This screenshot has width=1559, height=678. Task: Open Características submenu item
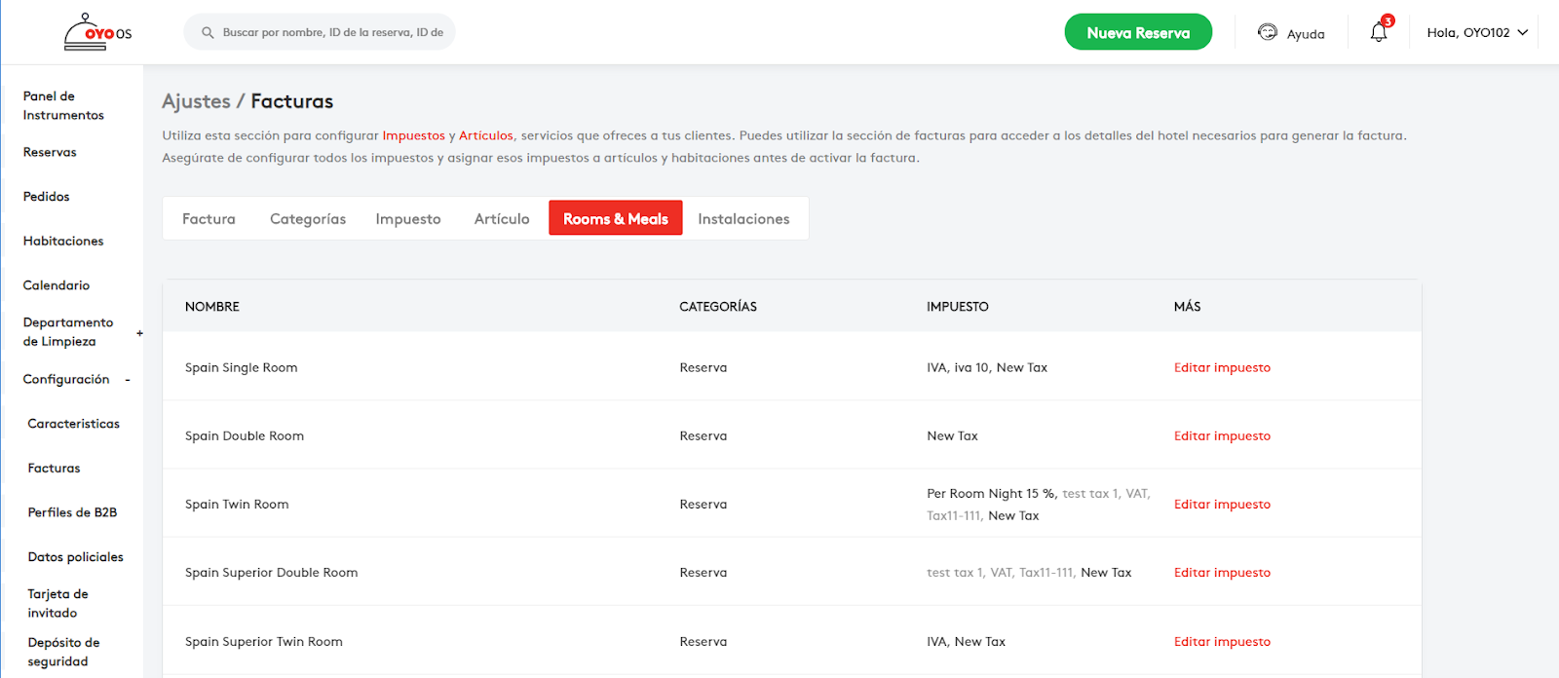tap(74, 424)
